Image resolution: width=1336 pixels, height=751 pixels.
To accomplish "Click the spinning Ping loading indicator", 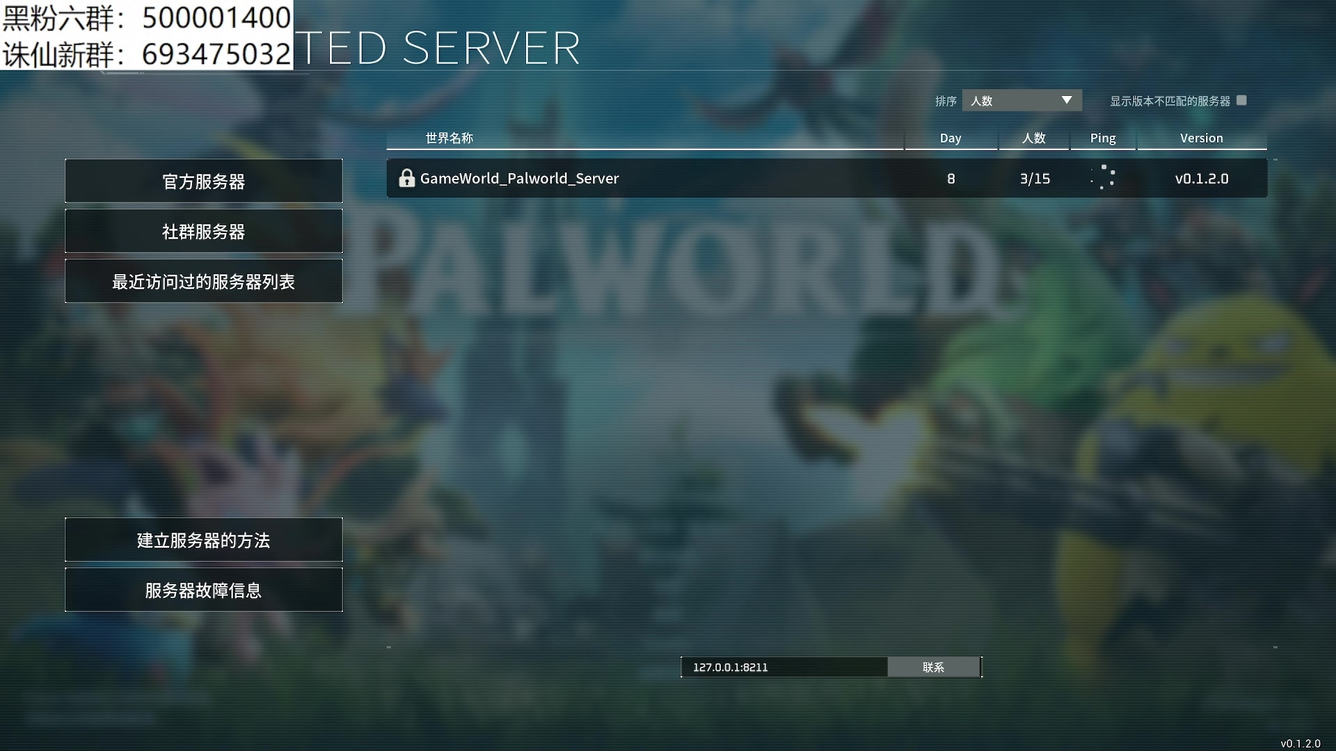I will pos(1103,178).
